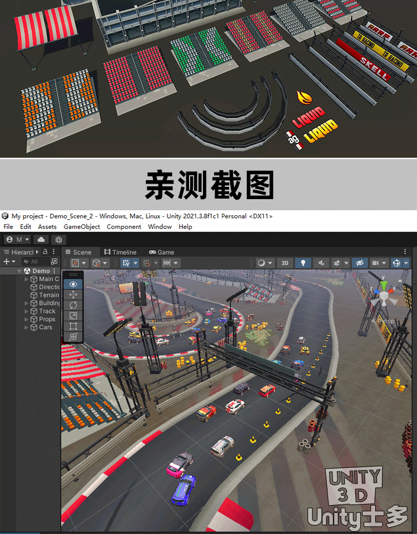
Task: Open the GameObject menu
Action: tap(82, 227)
